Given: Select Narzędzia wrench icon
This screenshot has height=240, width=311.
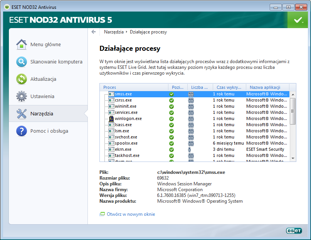Looking at the screenshot, I should tap(22, 114).
